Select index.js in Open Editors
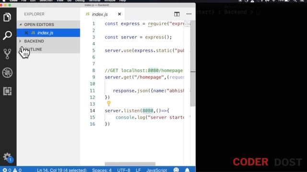 (48, 33)
